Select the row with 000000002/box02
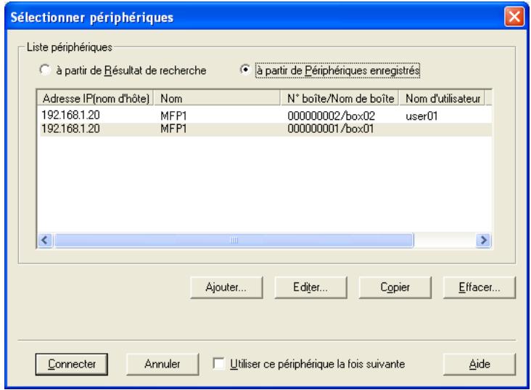531x390 pixels. [265, 115]
